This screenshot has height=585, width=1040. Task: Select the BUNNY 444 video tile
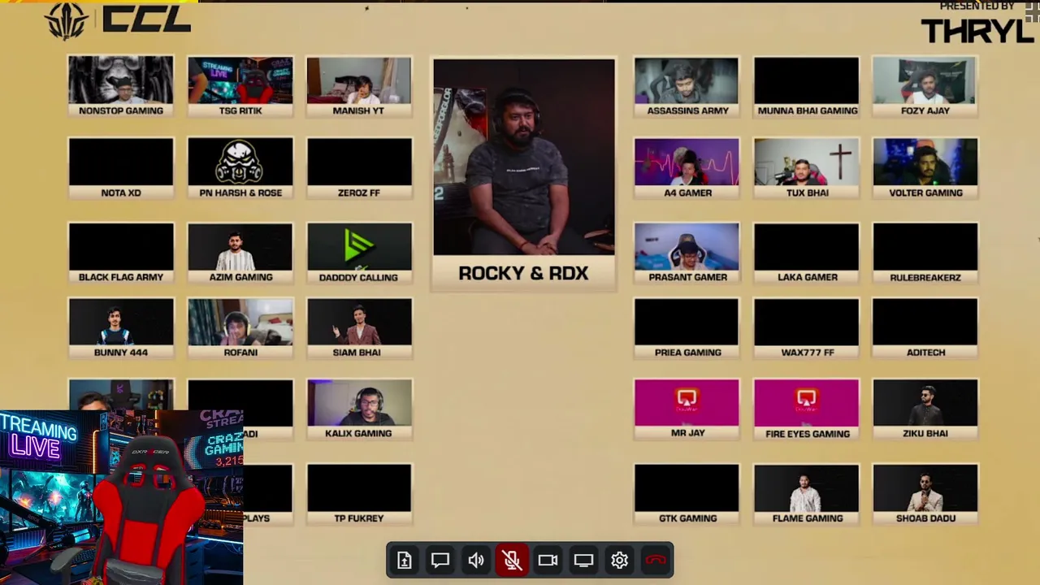pos(121,328)
